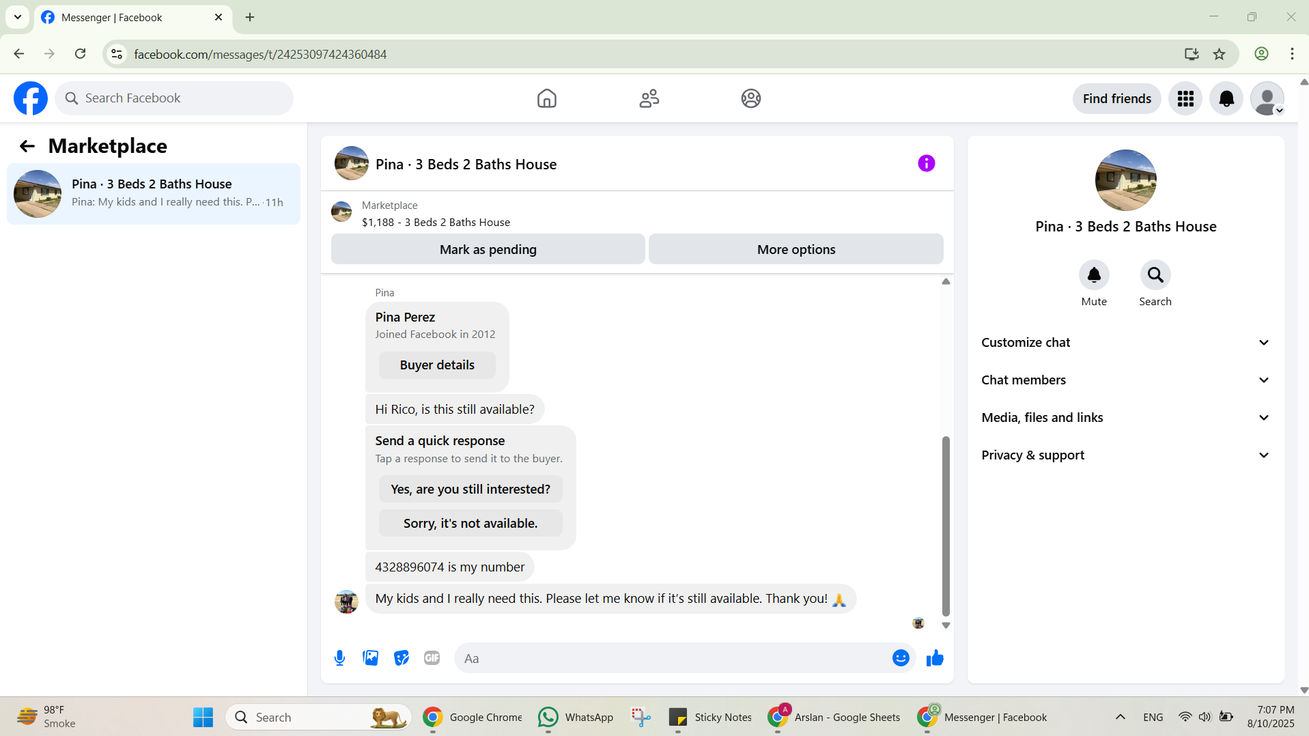Screen dimensions: 1309x736
Task: Open a new browser tab
Action: pos(250,18)
